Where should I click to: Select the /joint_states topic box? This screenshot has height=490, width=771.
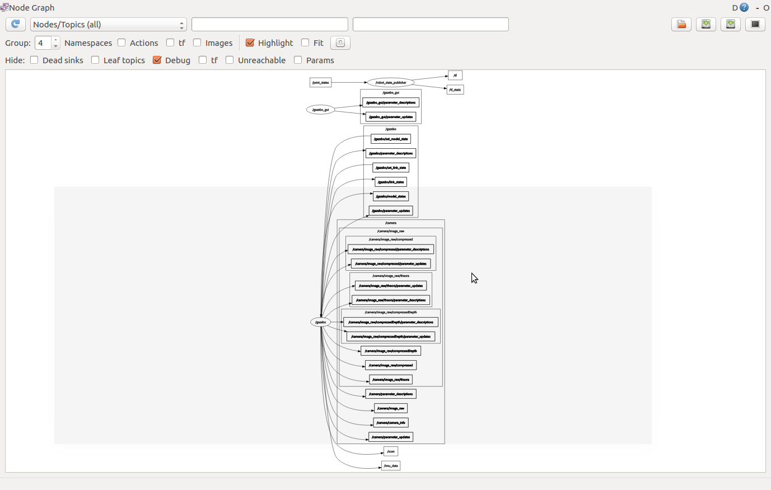click(321, 82)
